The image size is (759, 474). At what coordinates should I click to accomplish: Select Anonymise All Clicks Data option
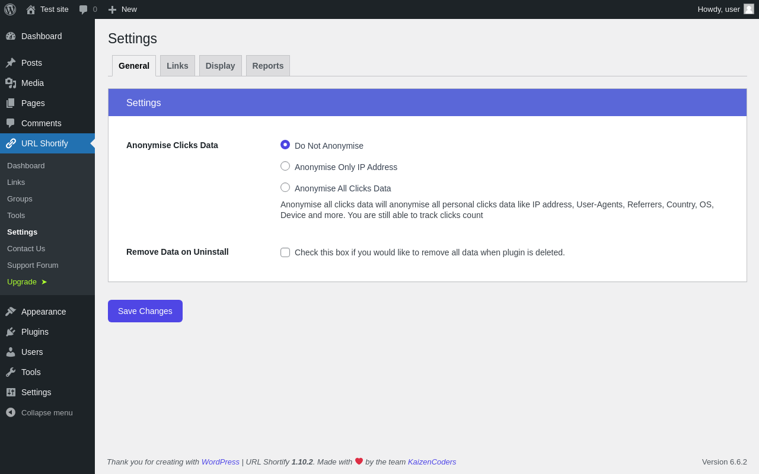285,187
